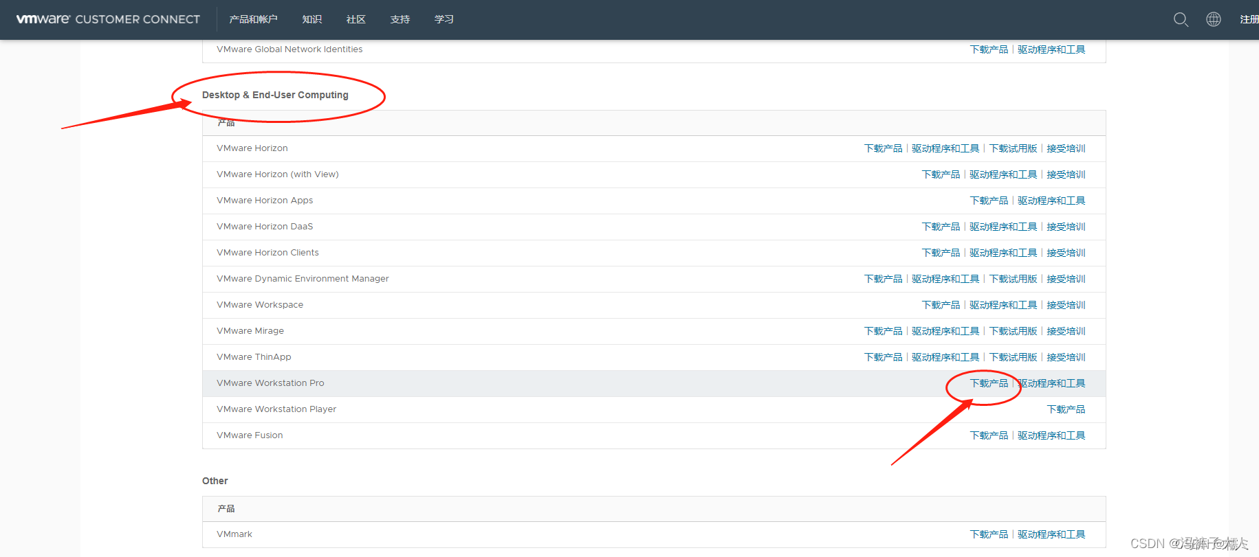Click the VMware ThinApp product name

point(254,357)
